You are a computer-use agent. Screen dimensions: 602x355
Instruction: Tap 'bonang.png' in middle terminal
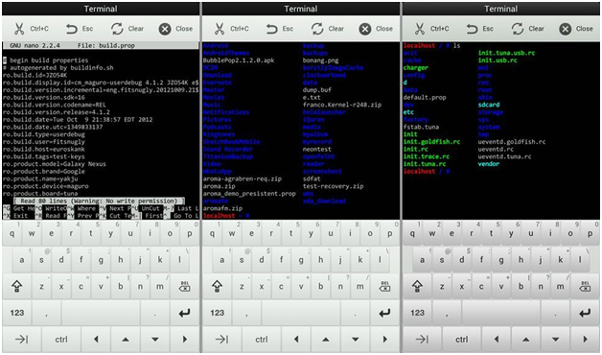pos(320,60)
